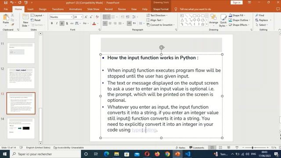Switch to the Transitions tab
281x158 pixels.
click(x=58, y=9)
